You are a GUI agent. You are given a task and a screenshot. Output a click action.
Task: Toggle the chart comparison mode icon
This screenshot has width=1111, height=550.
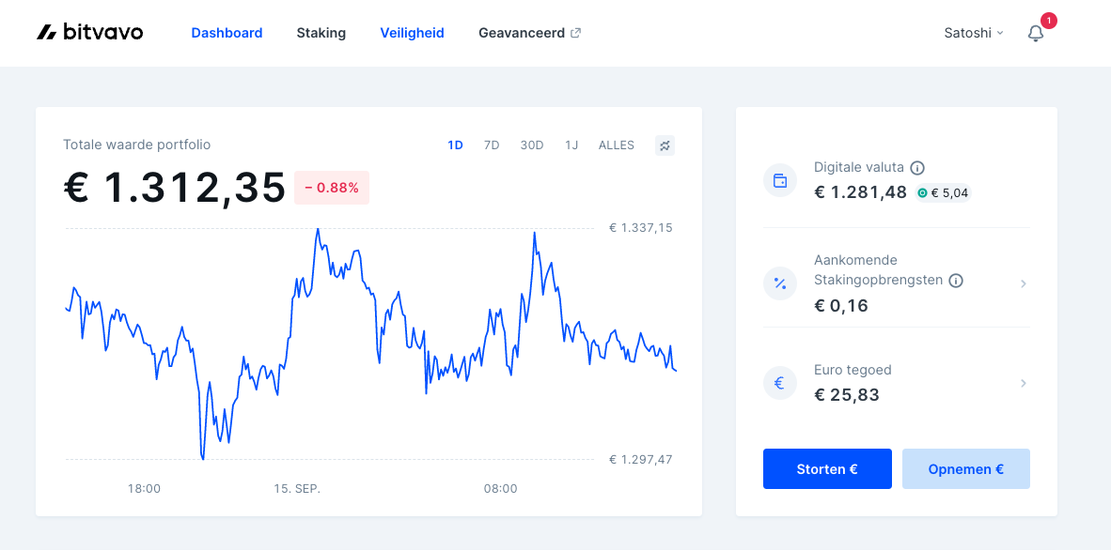click(665, 145)
